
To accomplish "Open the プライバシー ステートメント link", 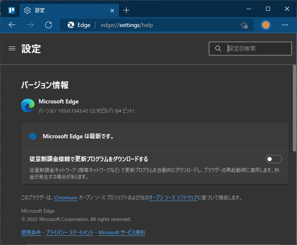I will click(x=70, y=233).
